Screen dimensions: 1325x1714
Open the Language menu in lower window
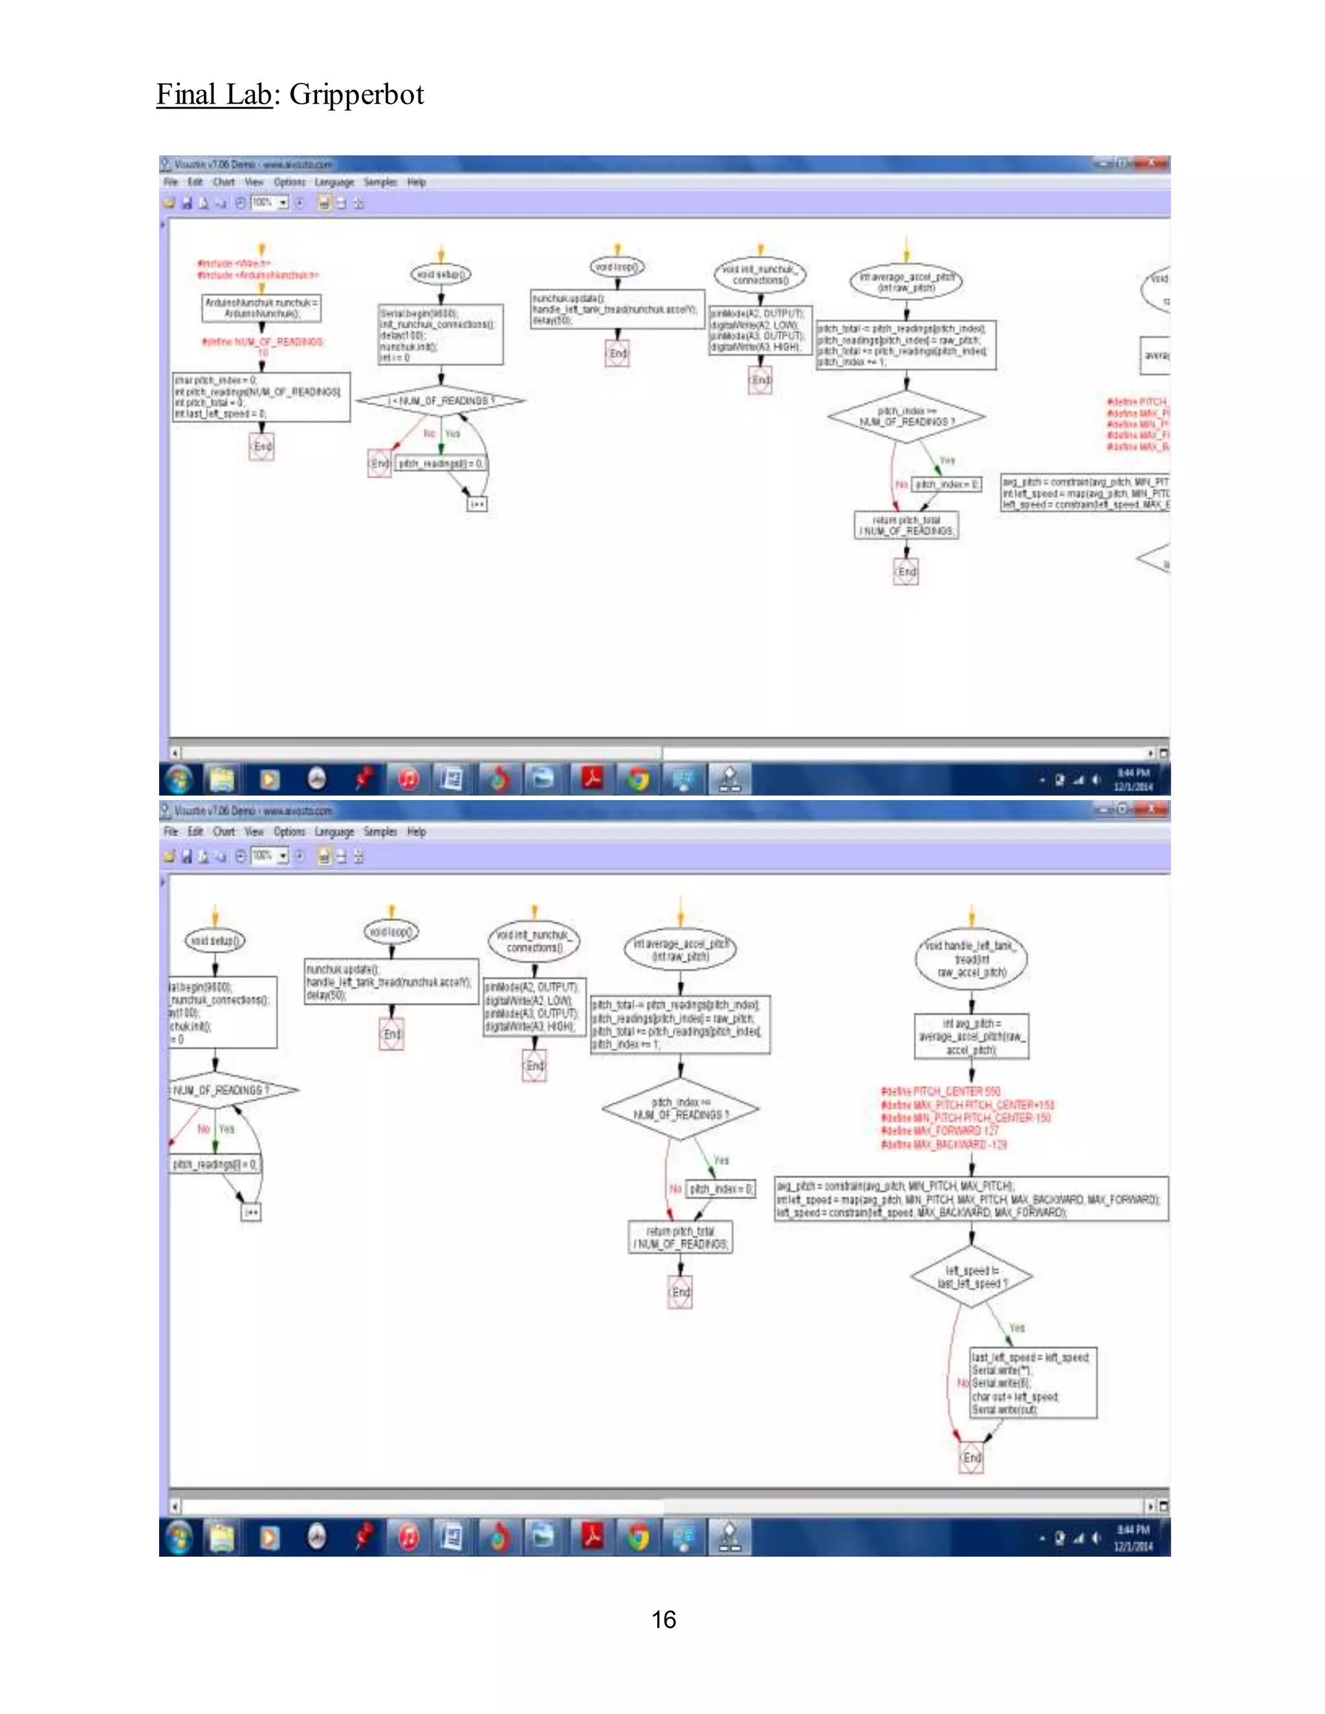pos(334,832)
